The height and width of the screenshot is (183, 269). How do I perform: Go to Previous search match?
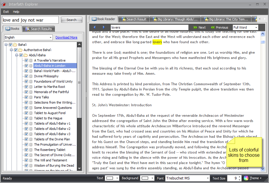pyautogui.click(x=219, y=27)
